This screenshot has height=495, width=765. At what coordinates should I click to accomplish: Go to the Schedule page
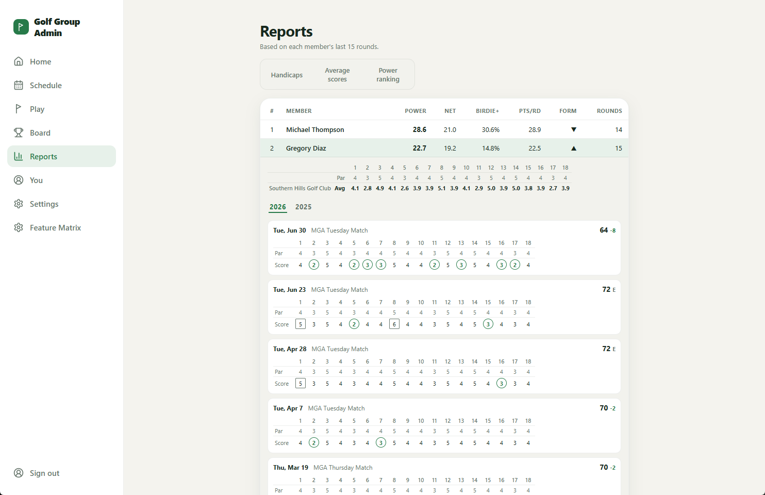(61, 85)
